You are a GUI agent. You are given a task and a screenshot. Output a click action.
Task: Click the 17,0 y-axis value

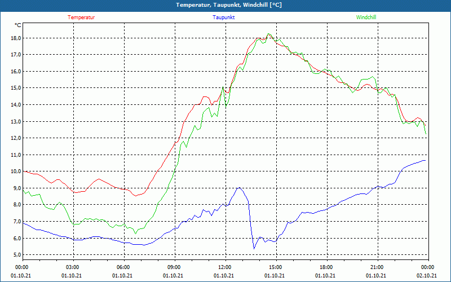[x=16, y=54]
